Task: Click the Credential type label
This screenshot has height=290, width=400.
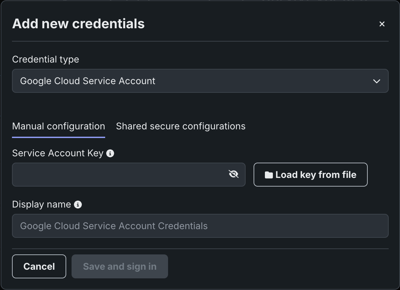Action: coord(46,60)
